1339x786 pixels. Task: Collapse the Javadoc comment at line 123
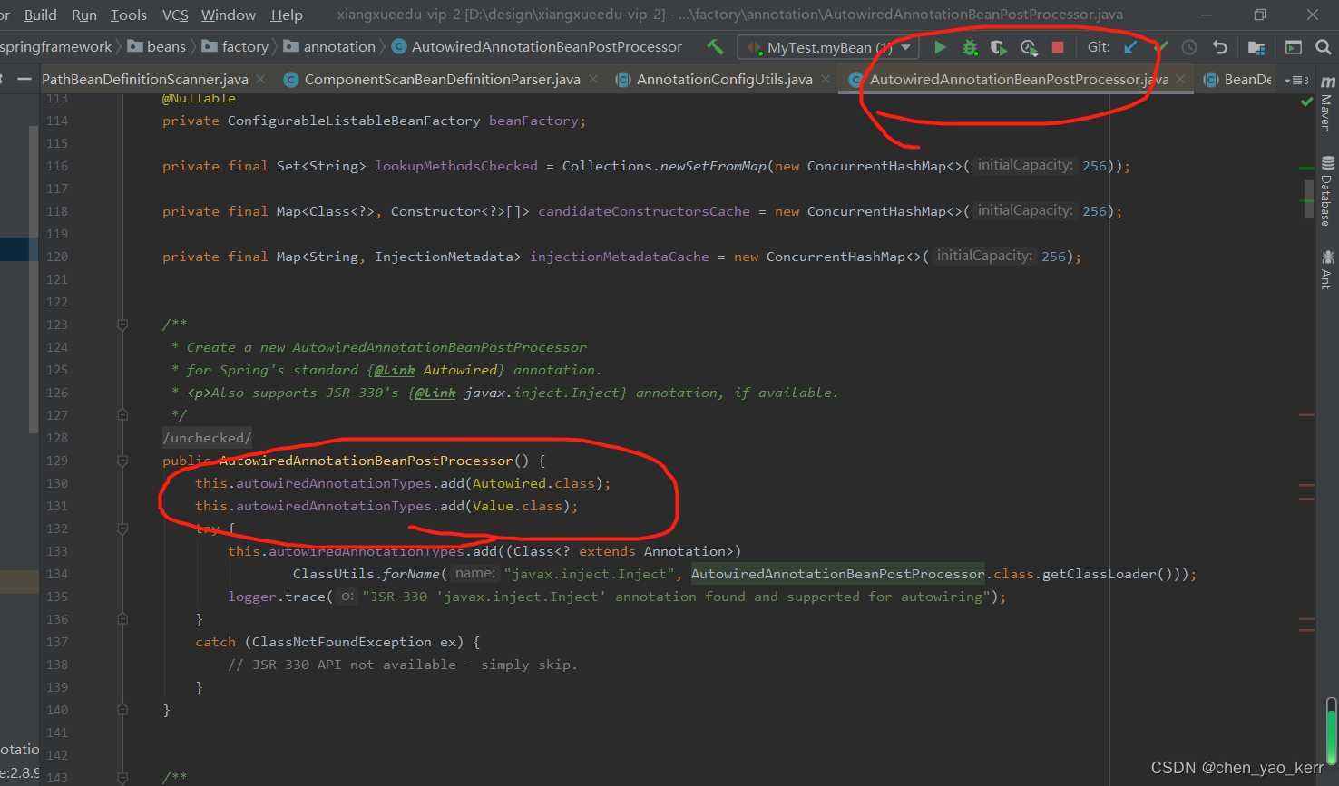pyautogui.click(x=122, y=325)
